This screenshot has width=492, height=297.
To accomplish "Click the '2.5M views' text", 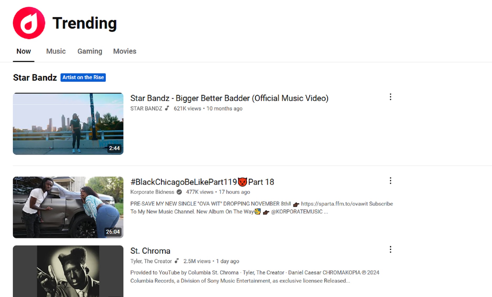I will [197, 261].
